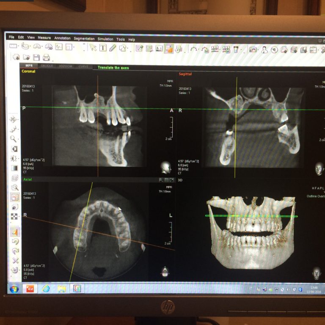
Task: Click the X delete icon in left sidebar
Action: point(15,260)
